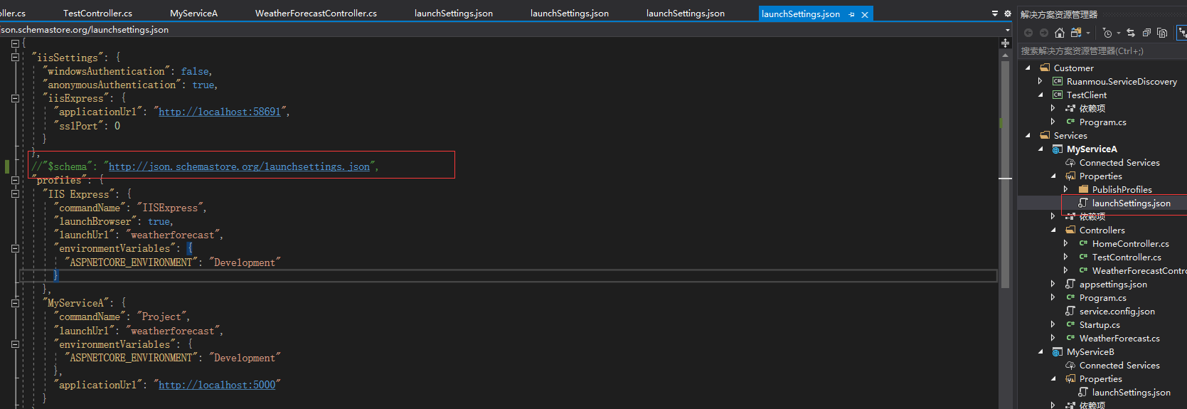Click the collapse all icon in Solution Explorer
This screenshot has width=1187, height=409.
tap(1146, 33)
